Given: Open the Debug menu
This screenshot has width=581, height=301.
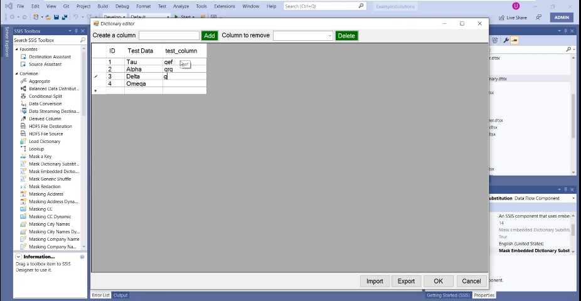Looking at the screenshot, I should 122,6.
